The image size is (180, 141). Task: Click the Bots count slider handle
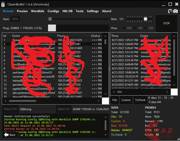tap(146, 19)
